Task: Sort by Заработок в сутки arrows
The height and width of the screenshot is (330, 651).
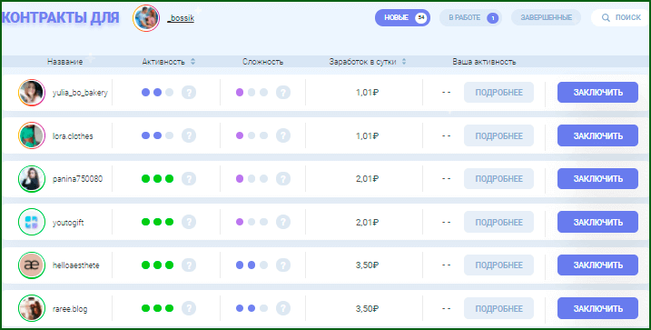Action: [403, 62]
